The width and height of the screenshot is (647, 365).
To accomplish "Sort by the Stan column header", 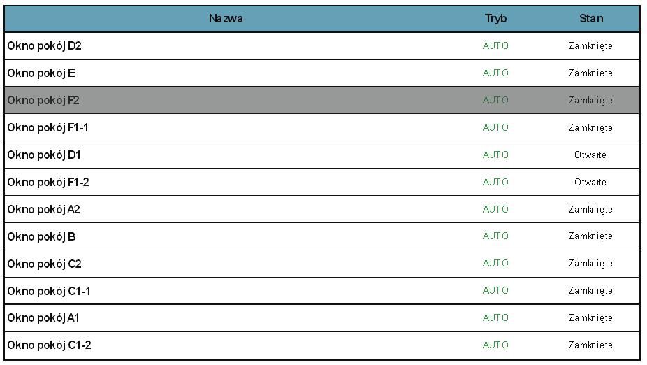I will 591,19.
